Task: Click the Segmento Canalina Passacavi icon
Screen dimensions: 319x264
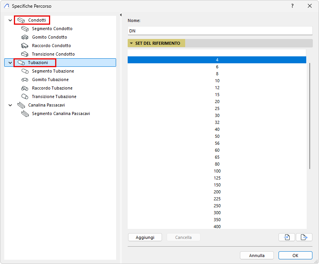Action: tap(25, 113)
